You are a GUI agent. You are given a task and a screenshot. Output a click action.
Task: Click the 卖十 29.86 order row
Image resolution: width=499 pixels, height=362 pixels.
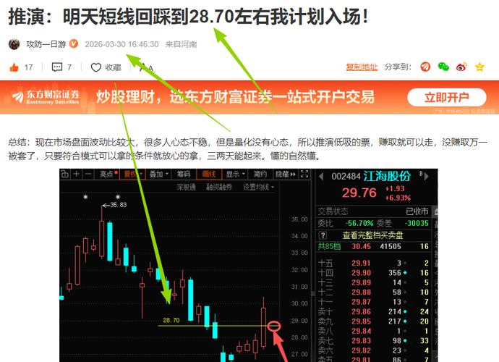pyautogui.click(x=374, y=311)
